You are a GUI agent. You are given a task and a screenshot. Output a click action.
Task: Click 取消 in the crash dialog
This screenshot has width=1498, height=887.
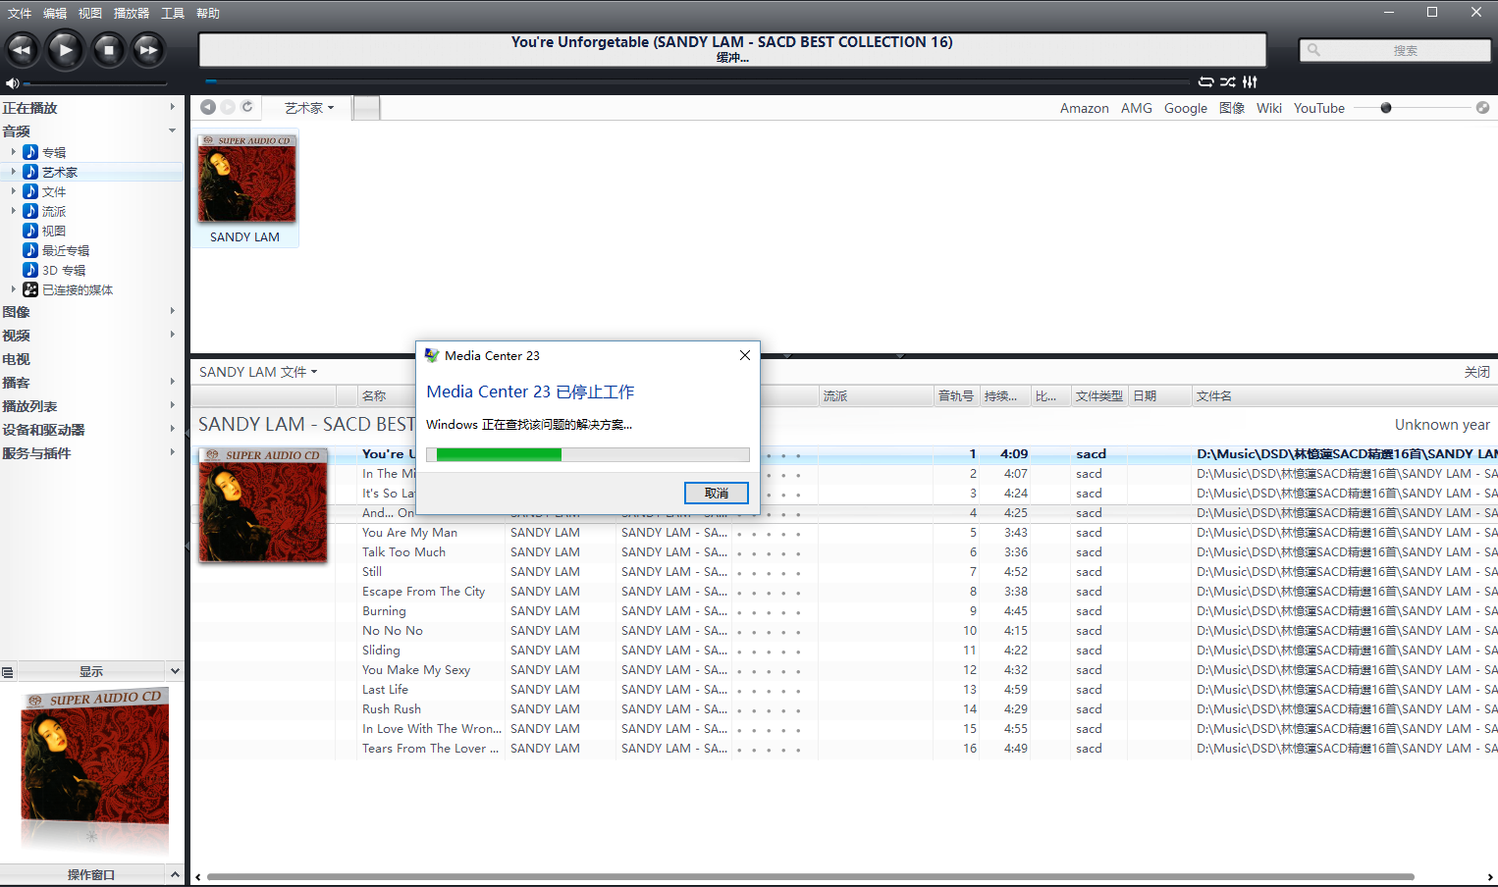click(x=716, y=493)
